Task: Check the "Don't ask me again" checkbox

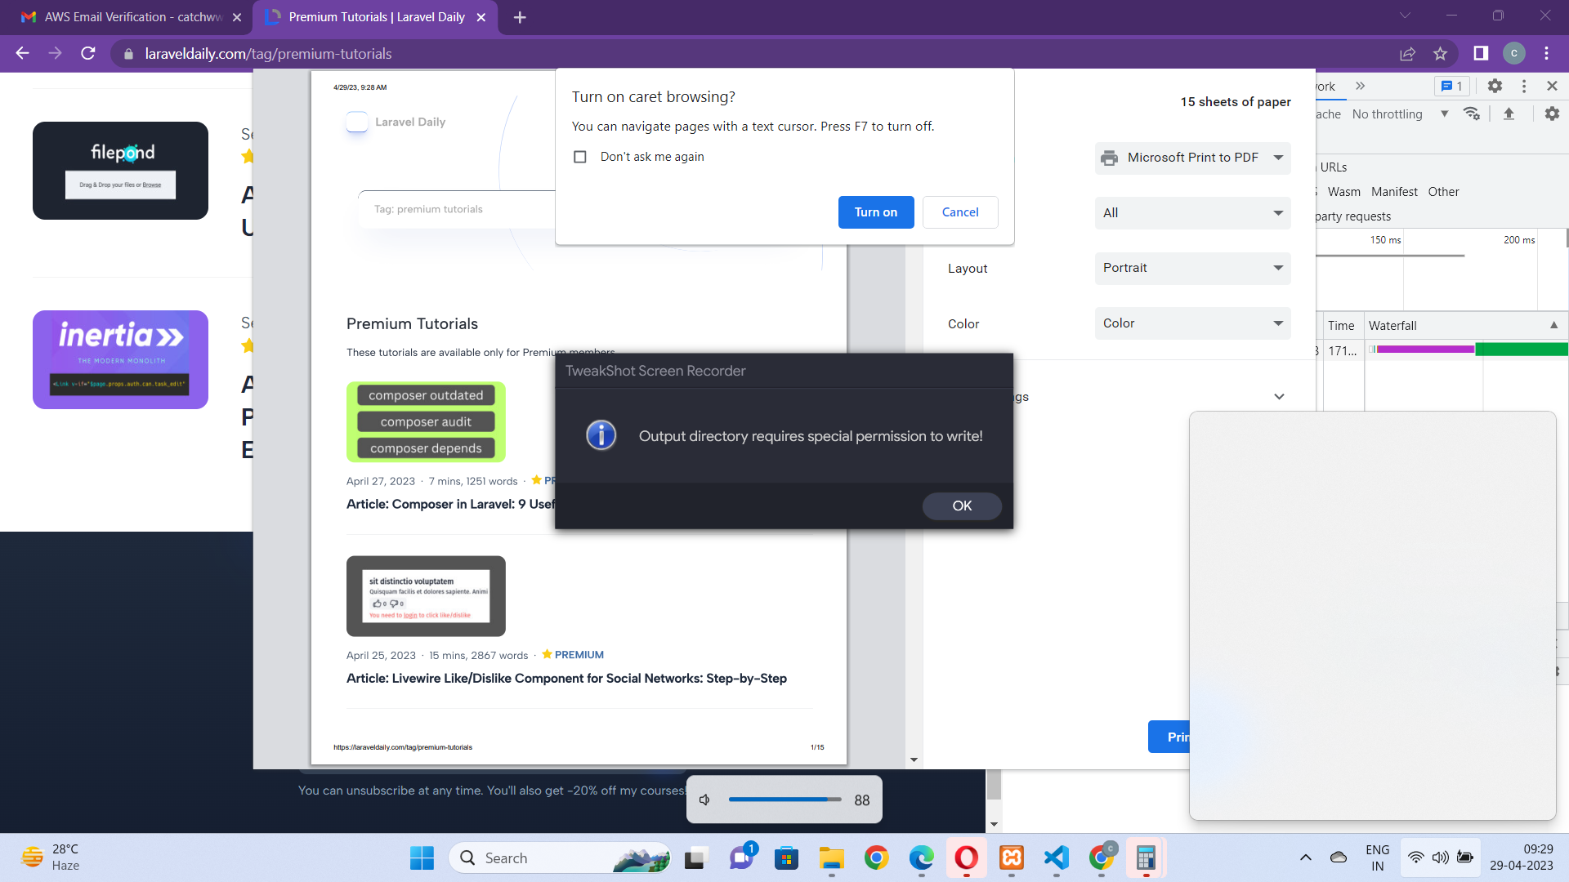Action: 580,157
